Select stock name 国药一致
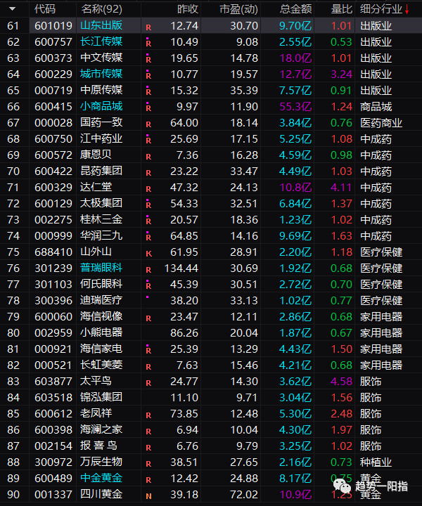Viewport: 422px width, 506px height. click(101, 122)
